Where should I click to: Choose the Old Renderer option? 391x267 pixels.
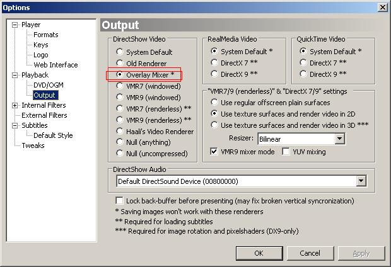tap(141, 64)
